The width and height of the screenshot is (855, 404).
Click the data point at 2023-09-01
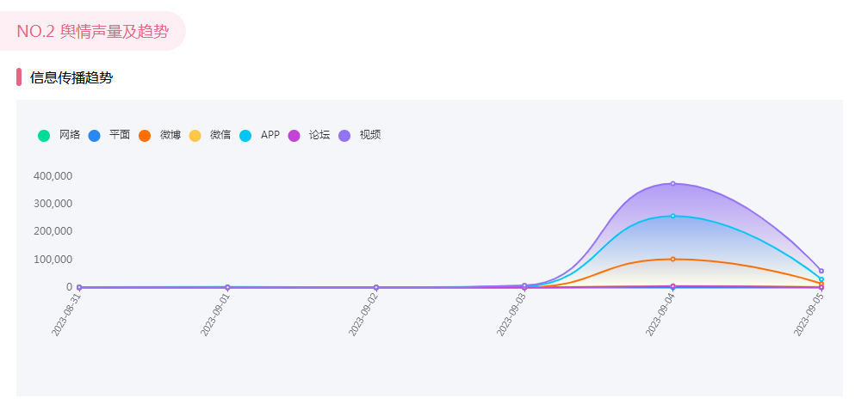pyautogui.click(x=227, y=287)
